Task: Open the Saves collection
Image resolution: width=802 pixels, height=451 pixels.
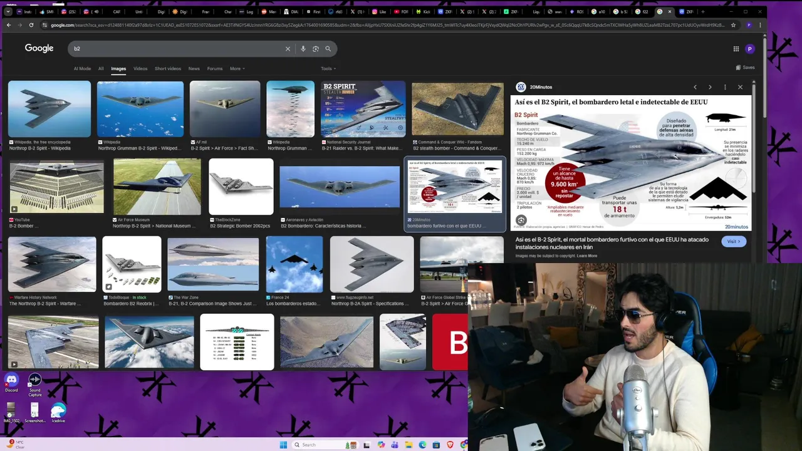Action: (745, 68)
